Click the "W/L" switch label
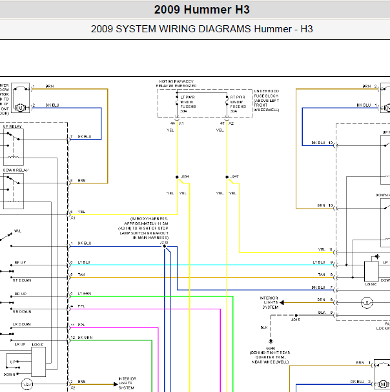Viewport: 390px width, 392px height. tap(17, 231)
